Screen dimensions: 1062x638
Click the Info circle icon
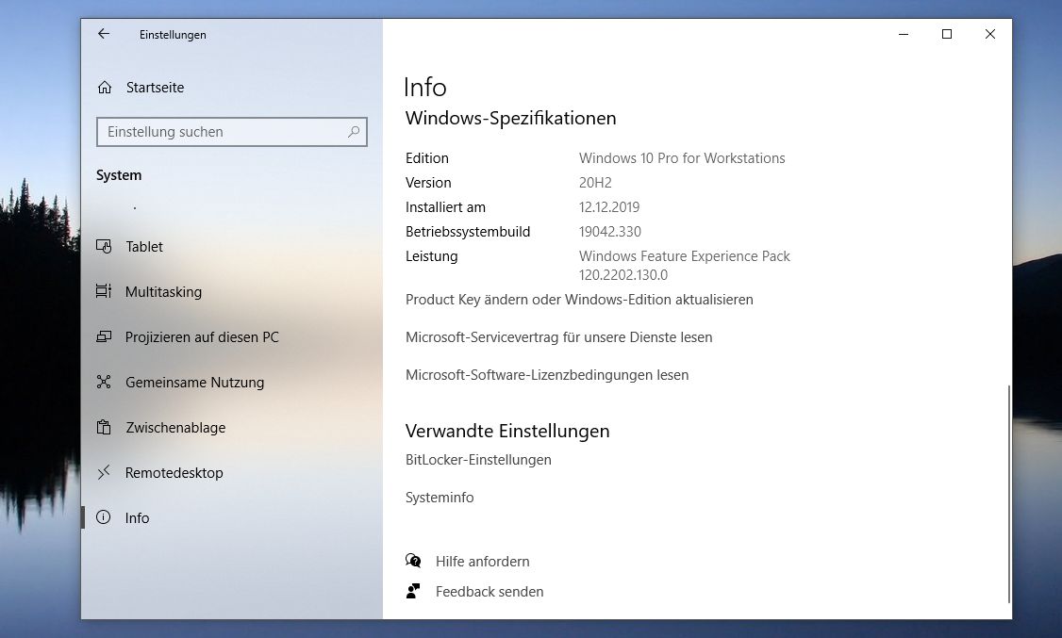pos(104,517)
